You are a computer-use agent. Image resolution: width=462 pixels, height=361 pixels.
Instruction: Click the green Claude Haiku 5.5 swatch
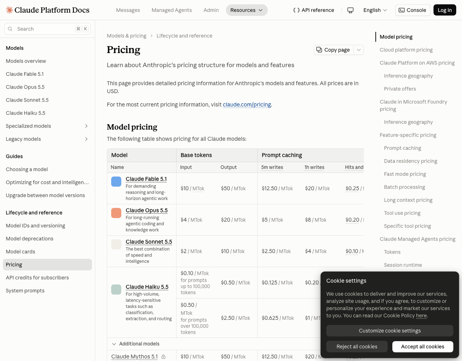(116, 290)
